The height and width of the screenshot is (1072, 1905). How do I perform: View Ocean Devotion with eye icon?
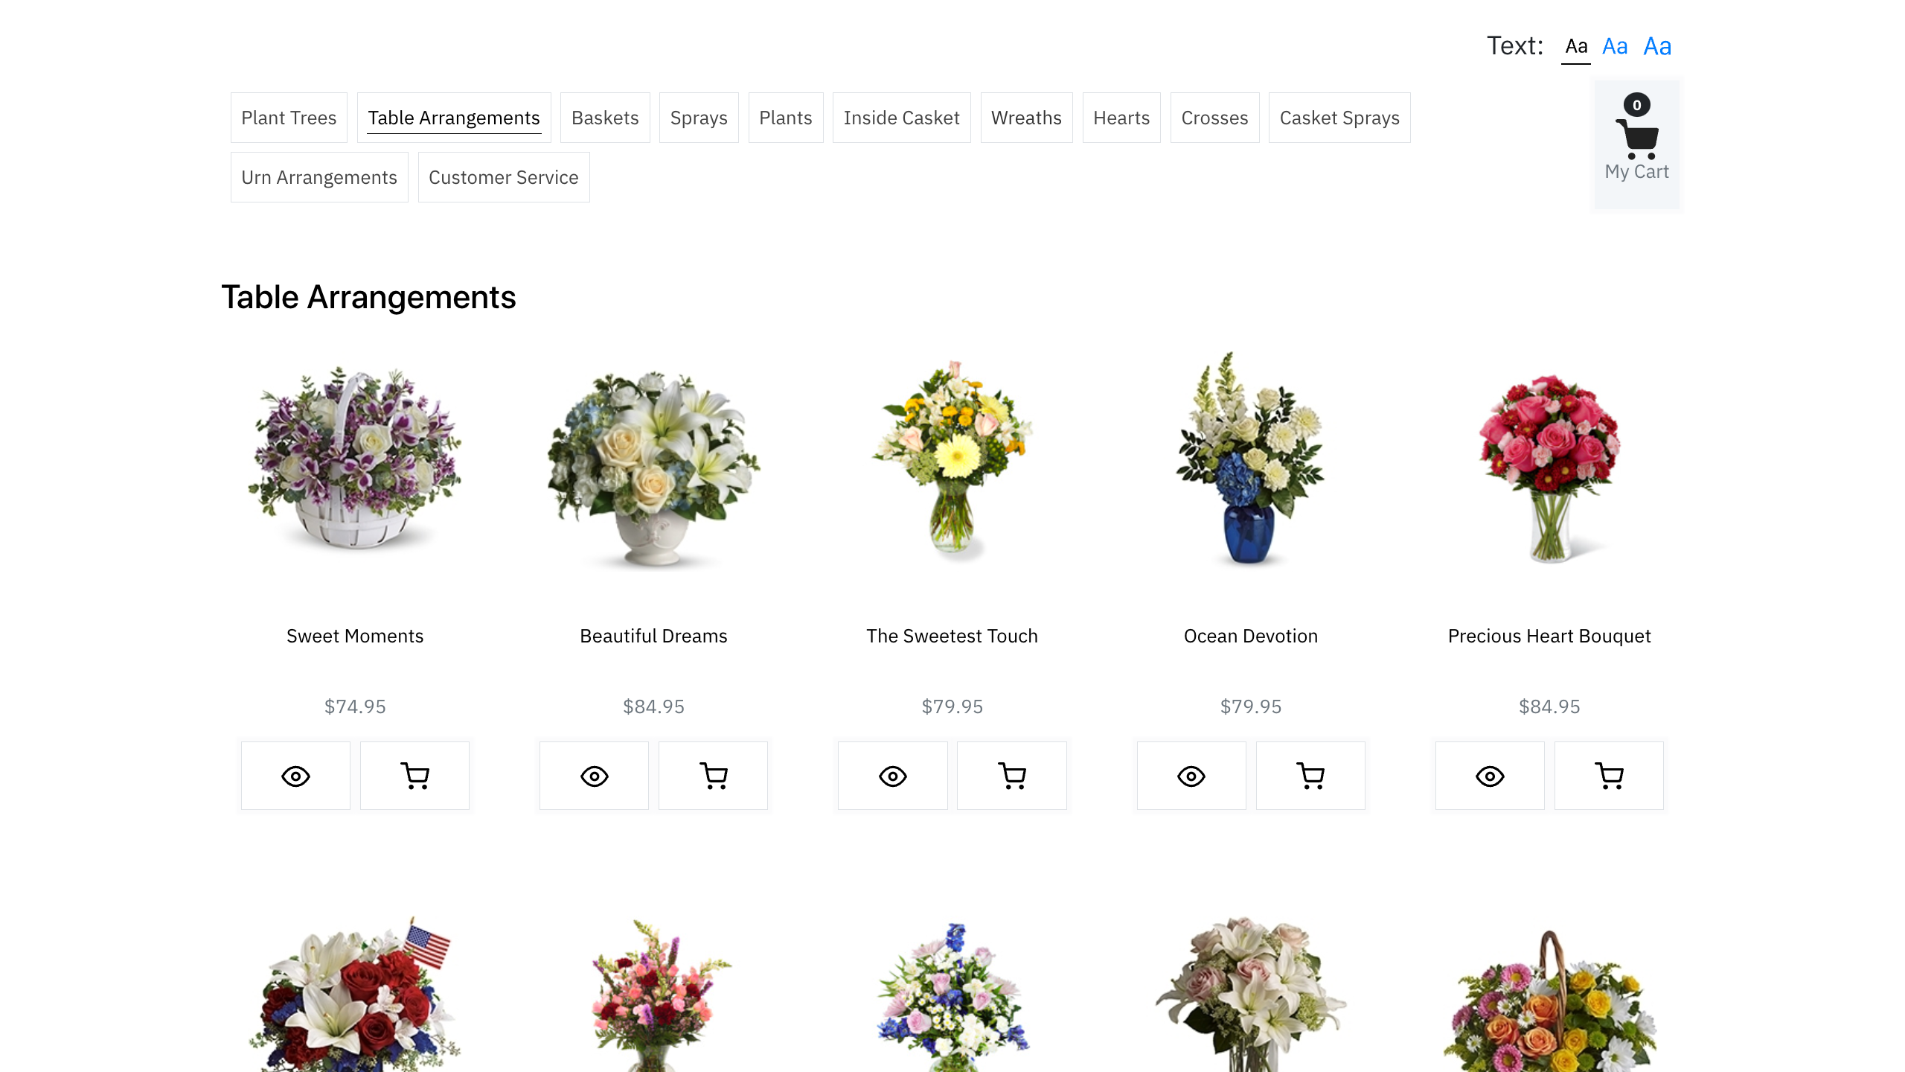[1191, 776]
